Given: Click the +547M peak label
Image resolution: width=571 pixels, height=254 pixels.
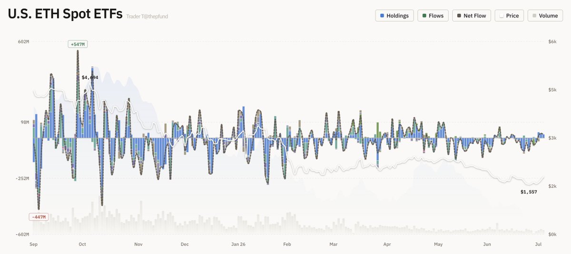Looking at the screenshot, I should point(78,44).
